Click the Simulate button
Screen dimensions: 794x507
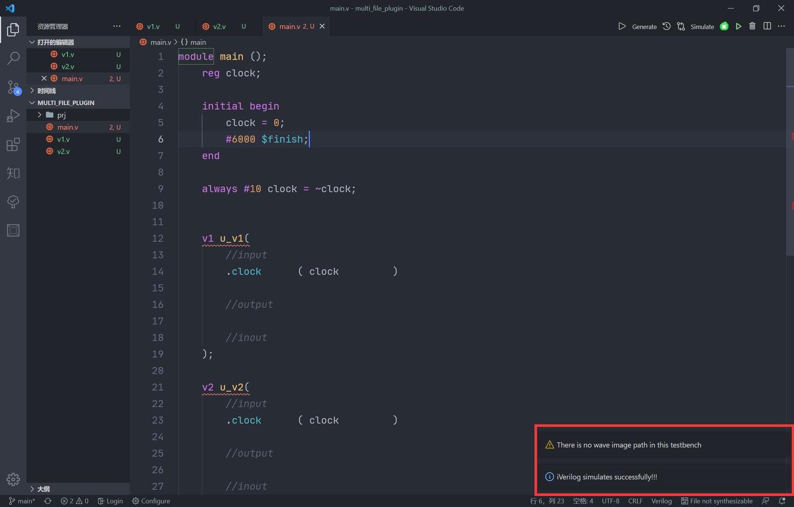pos(702,26)
